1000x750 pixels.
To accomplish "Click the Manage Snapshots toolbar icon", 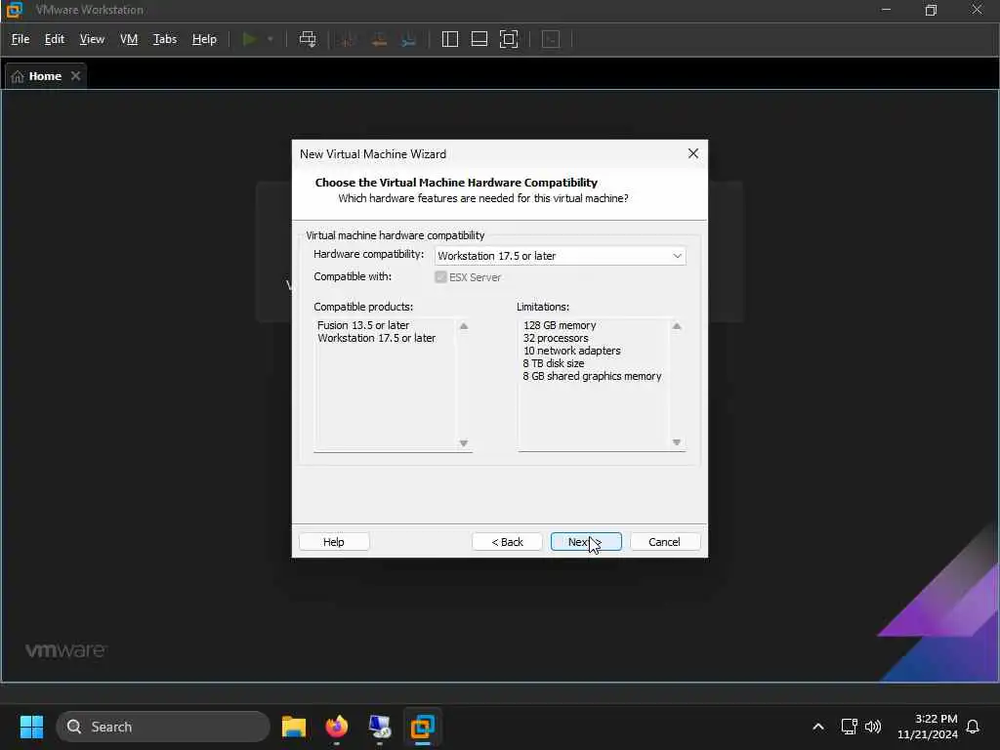I will 409,39.
